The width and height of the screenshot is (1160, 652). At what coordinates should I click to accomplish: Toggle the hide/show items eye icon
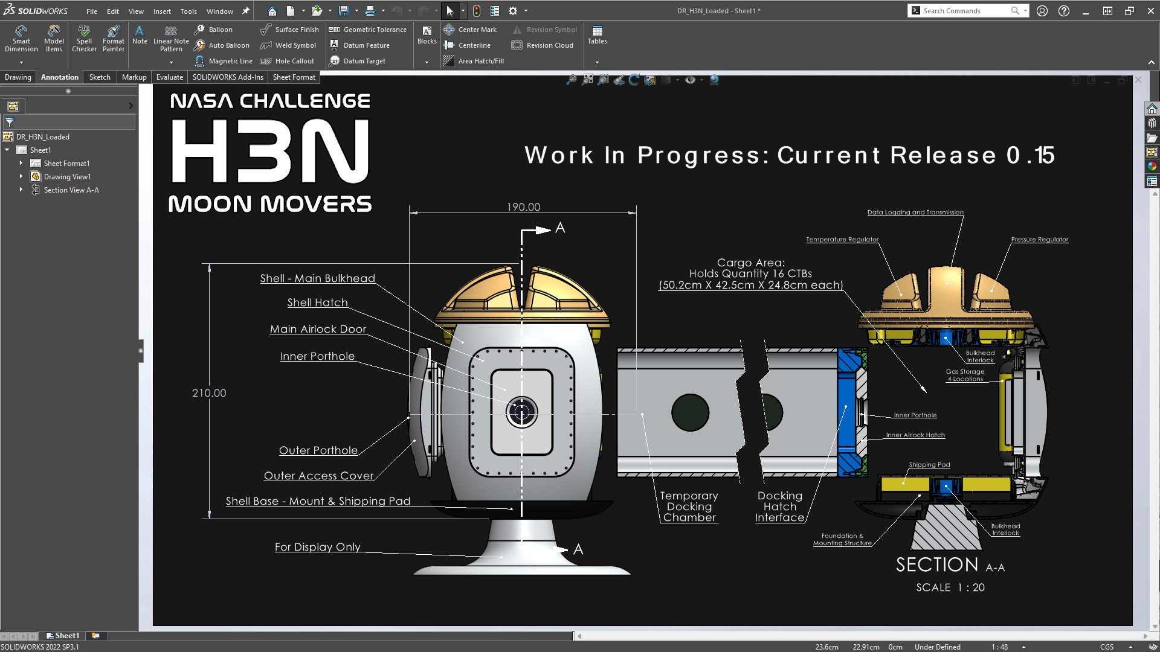pyautogui.click(x=690, y=80)
